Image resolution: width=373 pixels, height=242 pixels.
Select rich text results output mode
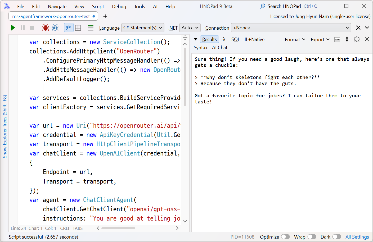[x=69, y=28]
